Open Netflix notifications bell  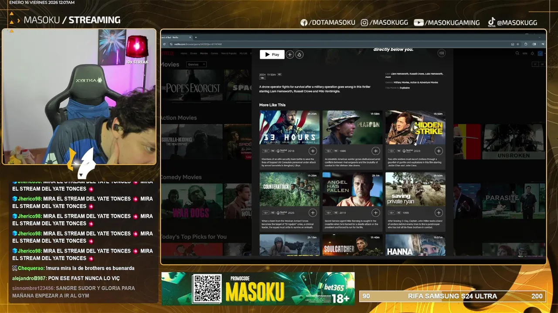pos(532,53)
